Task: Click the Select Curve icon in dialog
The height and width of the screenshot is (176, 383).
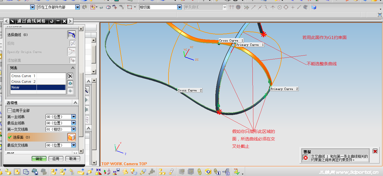Action: (72, 35)
